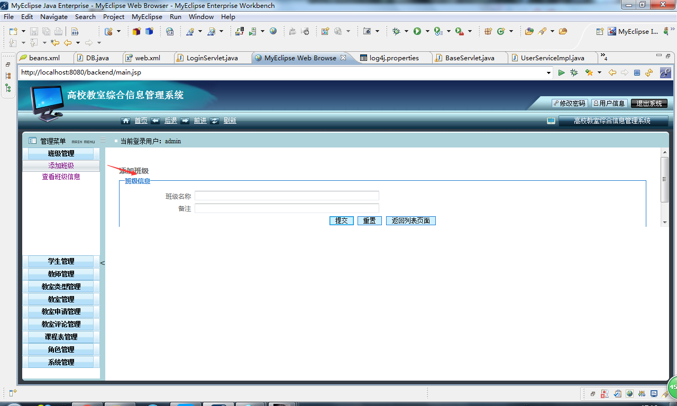Screen dimensions: 677x406
Task: Click the 班级名称 input field
Action: click(287, 196)
